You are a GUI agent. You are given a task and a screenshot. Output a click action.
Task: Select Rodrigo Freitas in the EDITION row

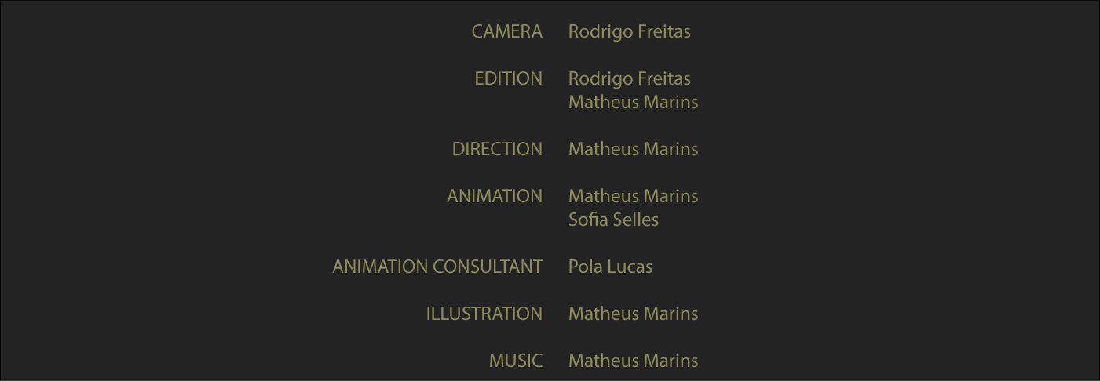click(629, 79)
